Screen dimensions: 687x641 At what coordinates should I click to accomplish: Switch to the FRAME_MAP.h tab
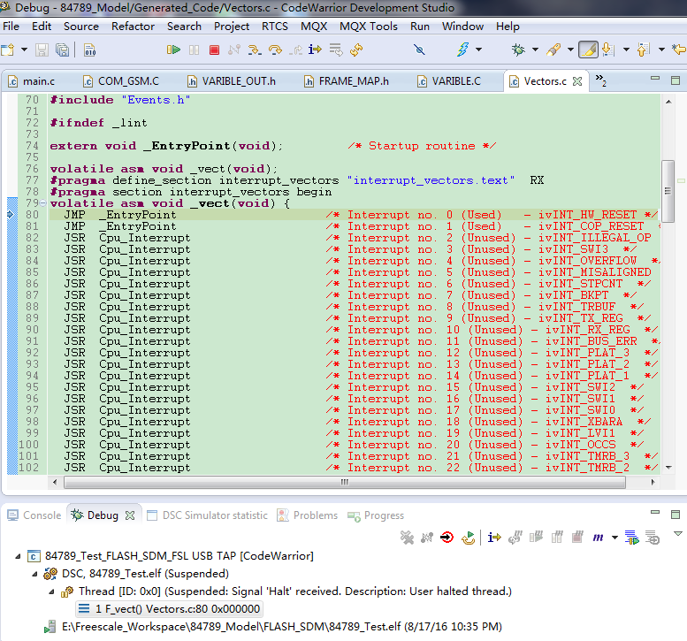(347, 81)
